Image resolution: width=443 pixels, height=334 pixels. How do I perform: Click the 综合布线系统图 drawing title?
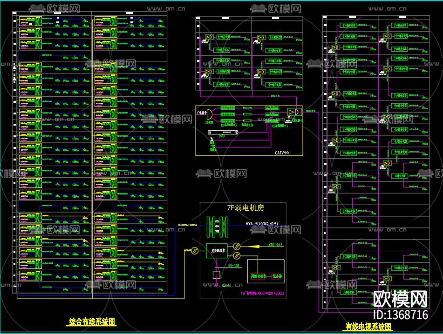tap(92, 321)
